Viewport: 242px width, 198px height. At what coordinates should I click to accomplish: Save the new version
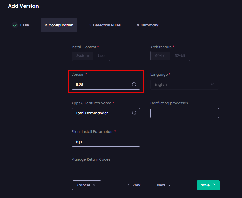coord(208,185)
